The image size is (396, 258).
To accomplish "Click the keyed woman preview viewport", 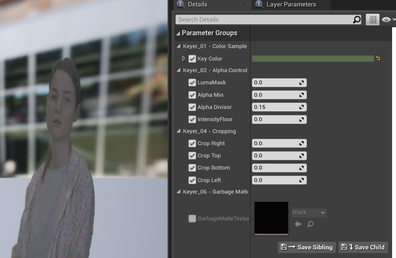I will (84, 129).
